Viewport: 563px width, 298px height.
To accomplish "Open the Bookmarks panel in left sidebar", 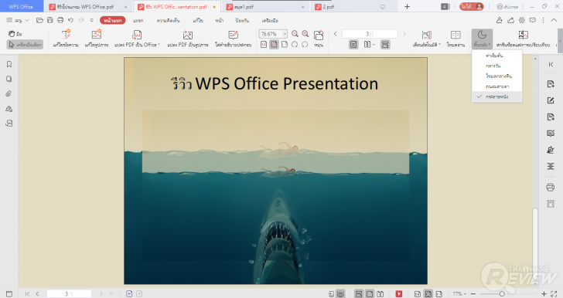I will point(9,64).
